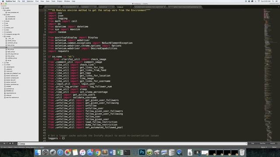
Task: Open wait-for-selenium.sh in sidebar
Action: coord(12,97)
